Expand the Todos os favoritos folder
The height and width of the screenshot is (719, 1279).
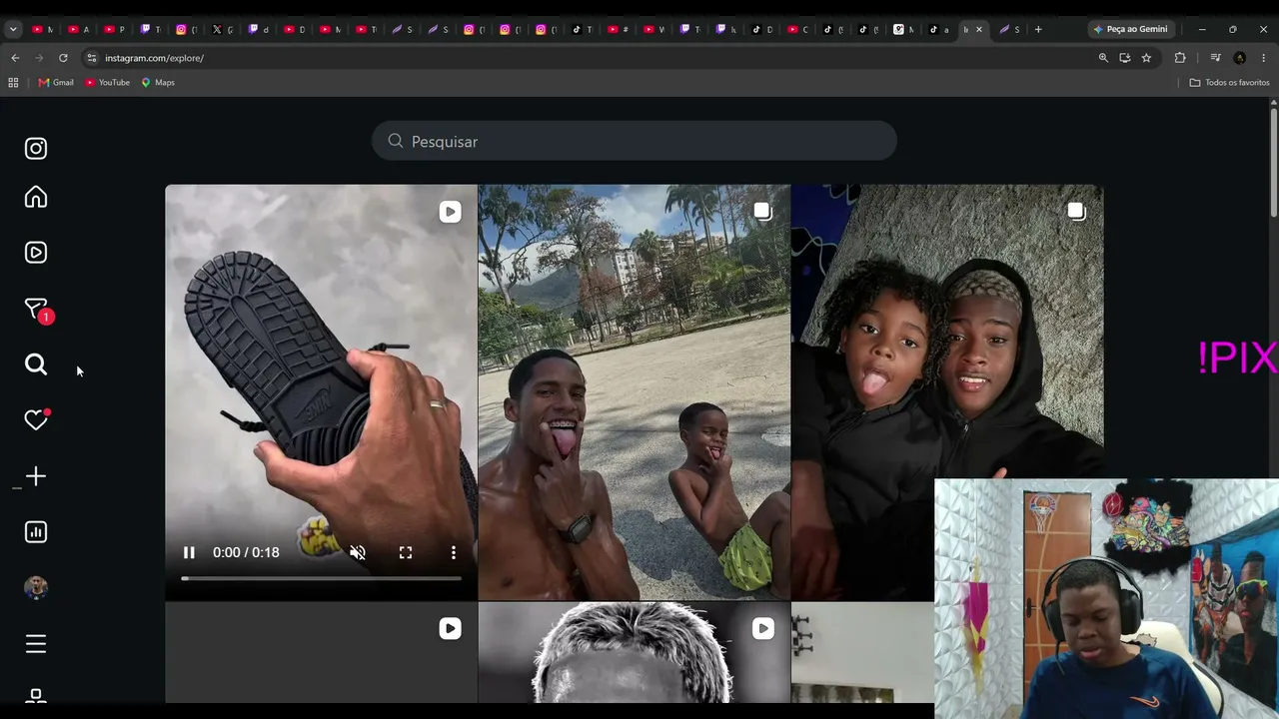1229,83
